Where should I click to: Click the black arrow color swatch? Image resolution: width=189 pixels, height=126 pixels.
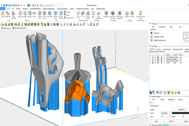point(180,113)
